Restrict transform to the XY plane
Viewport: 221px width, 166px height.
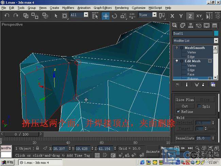[x=199, y=16]
